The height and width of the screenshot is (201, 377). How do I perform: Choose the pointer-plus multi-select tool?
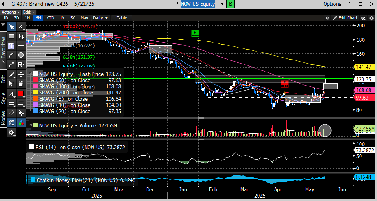[11, 84]
